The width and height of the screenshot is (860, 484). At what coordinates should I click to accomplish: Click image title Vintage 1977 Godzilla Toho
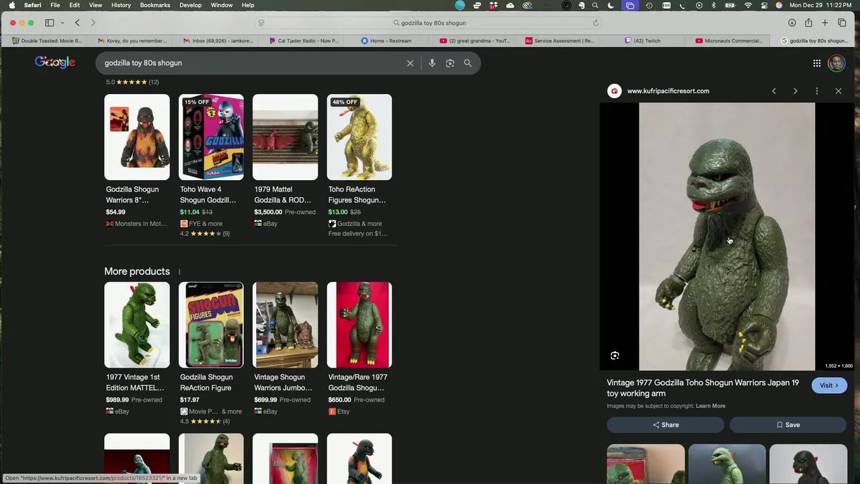click(703, 388)
